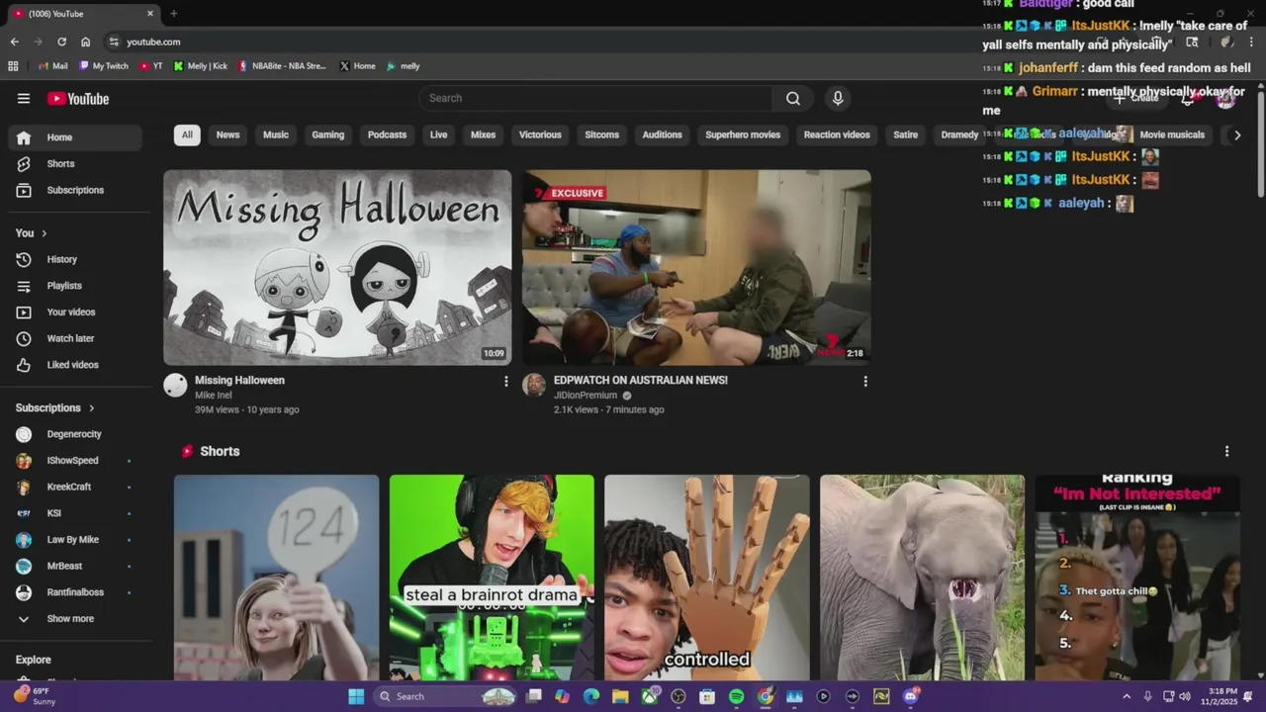Open watch History in the sidebar

75,259
